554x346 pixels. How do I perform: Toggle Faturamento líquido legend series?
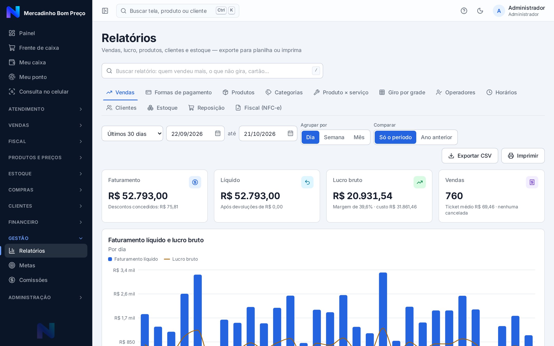pyautogui.click(x=133, y=259)
